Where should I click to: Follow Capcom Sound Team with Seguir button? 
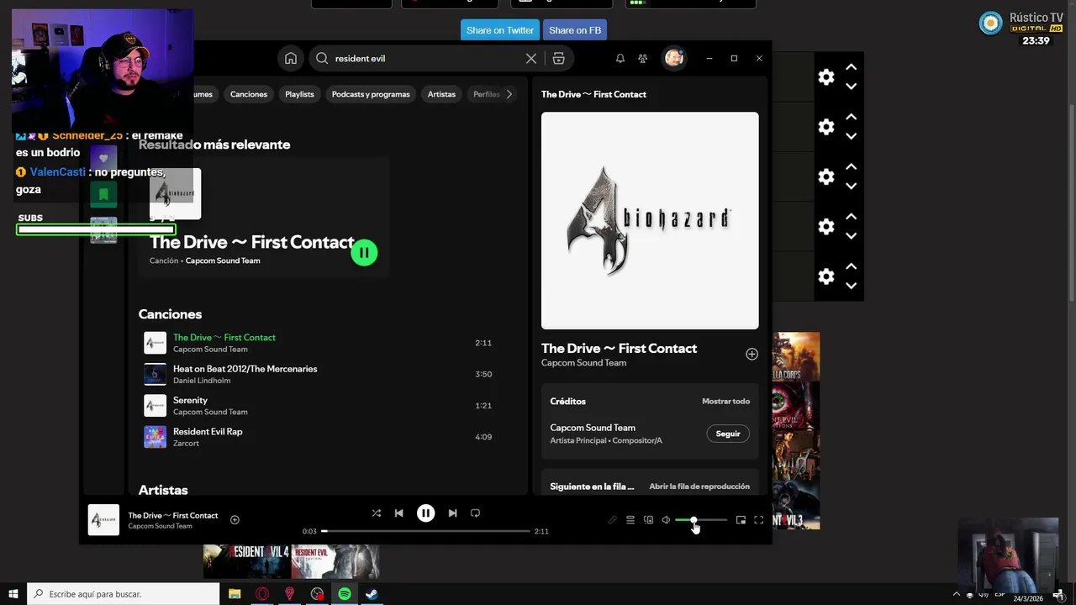(x=728, y=434)
